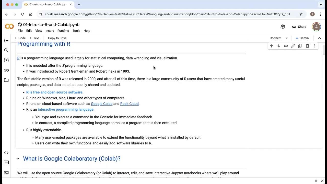
Task: Click the Copy to Drive button
Action: (x=57, y=38)
